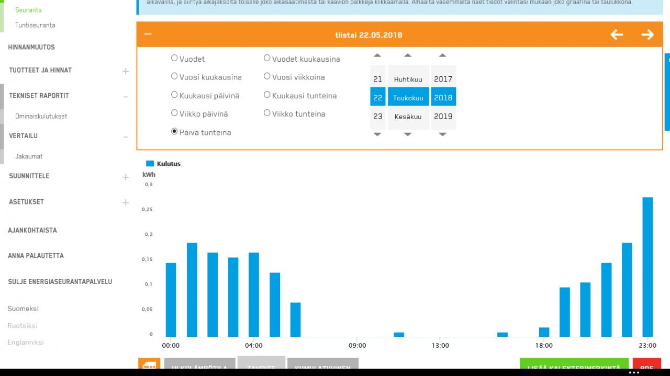
Task: Pick Kesäkuu in the month column
Action: tap(408, 117)
